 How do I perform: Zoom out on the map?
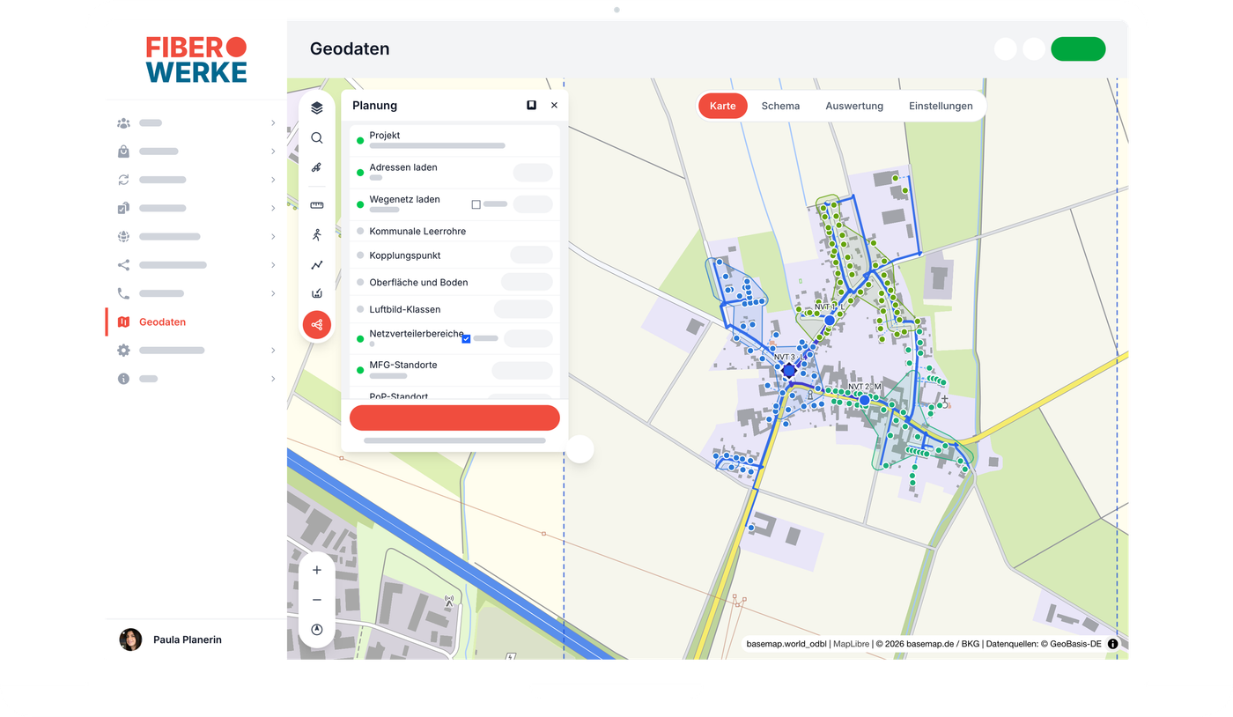click(x=317, y=600)
